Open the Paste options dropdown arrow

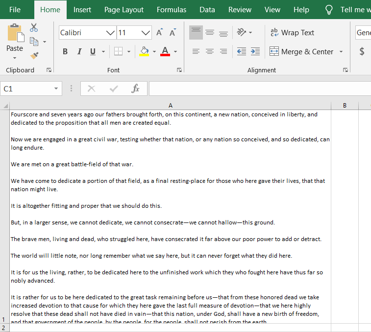[x=15, y=58]
